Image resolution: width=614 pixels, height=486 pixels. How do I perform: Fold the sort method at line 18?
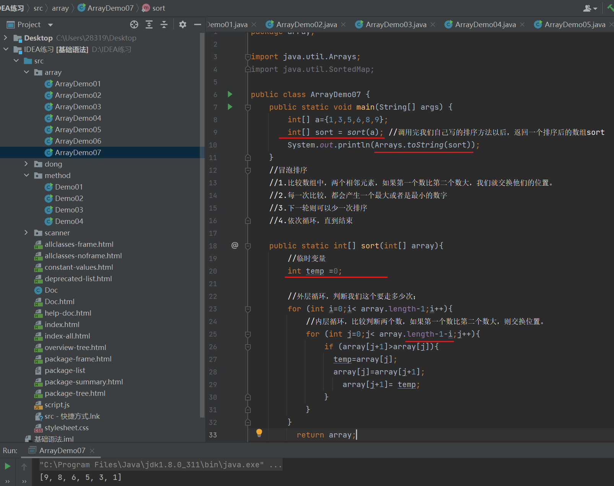(248, 246)
